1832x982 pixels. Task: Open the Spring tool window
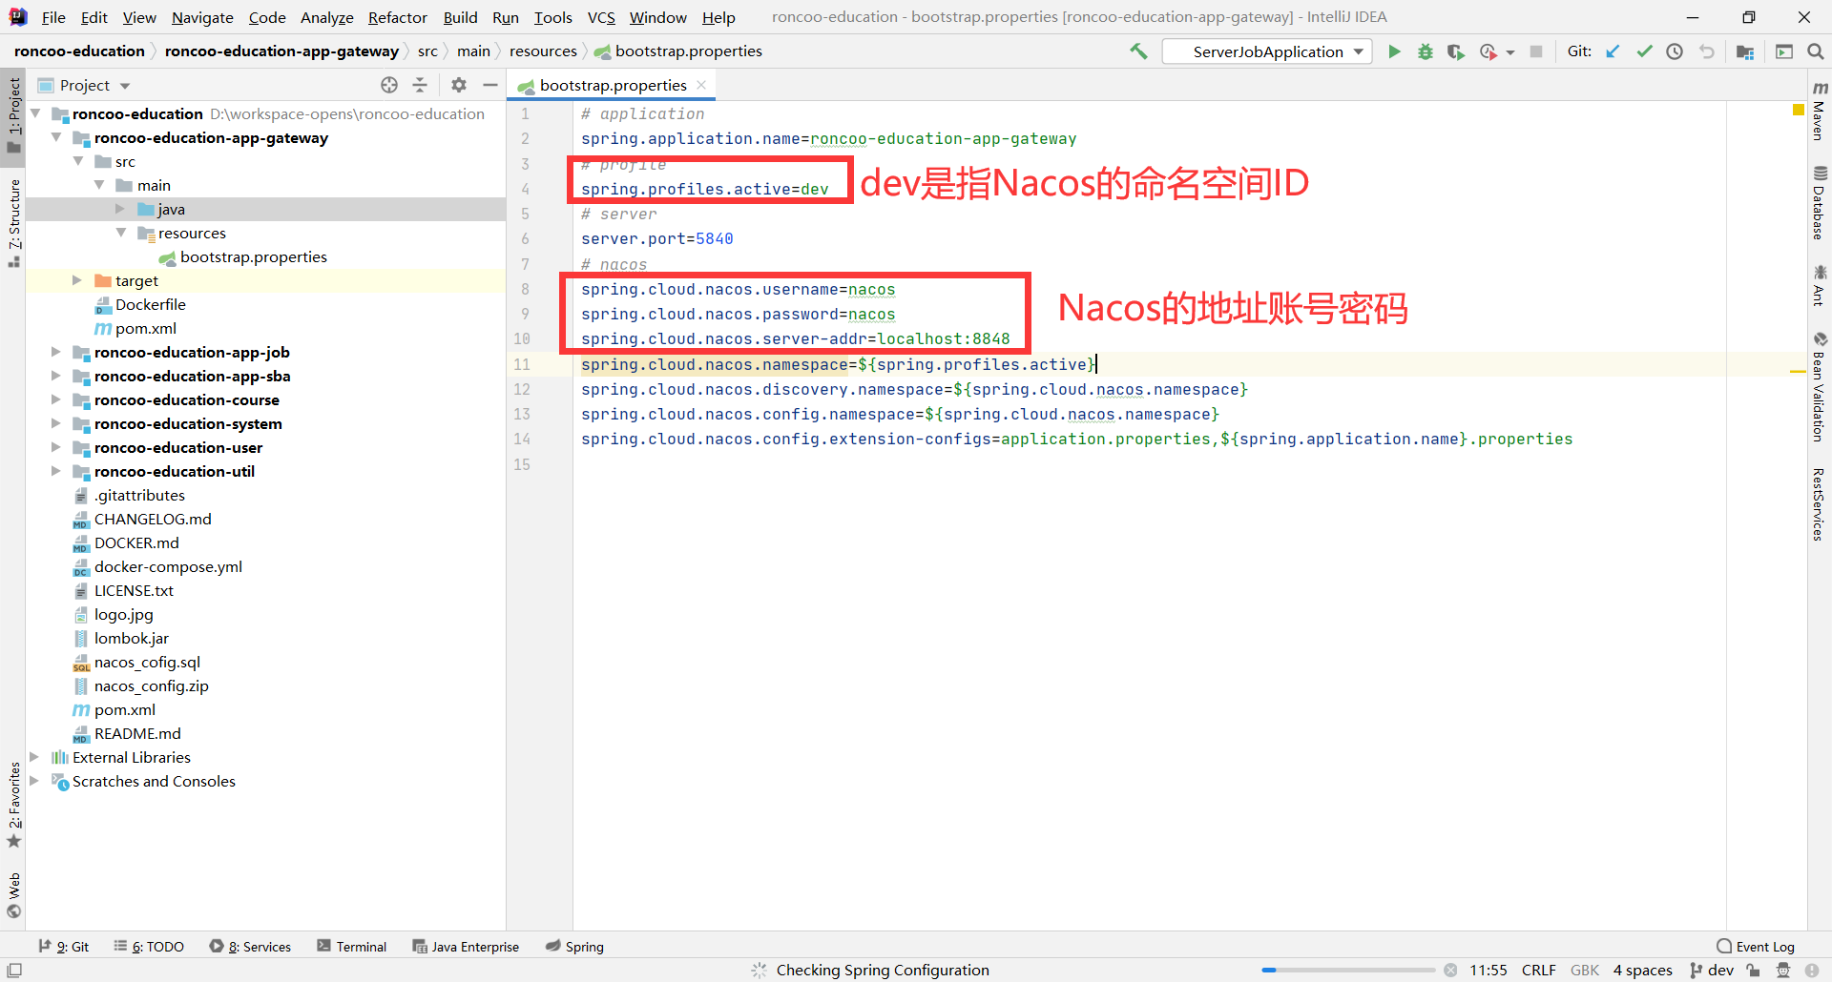[x=574, y=947]
